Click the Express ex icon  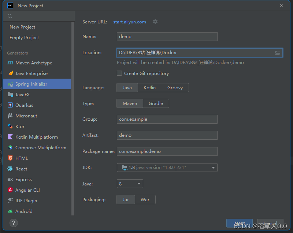(x=10, y=180)
